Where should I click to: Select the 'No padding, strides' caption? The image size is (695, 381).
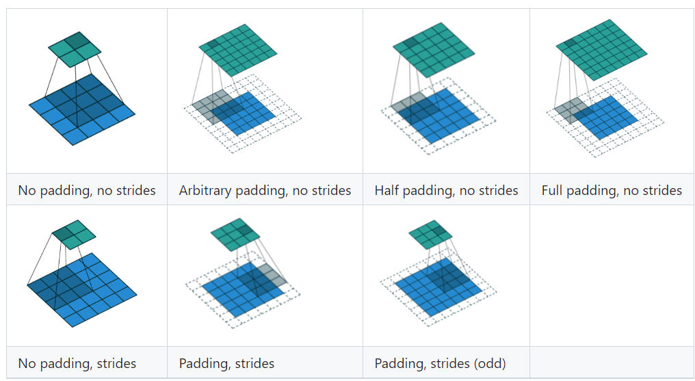pyautogui.click(x=77, y=364)
